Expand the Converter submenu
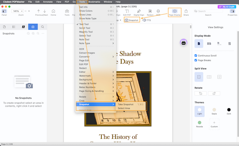This screenshot has height=146, width=239. 95,57
